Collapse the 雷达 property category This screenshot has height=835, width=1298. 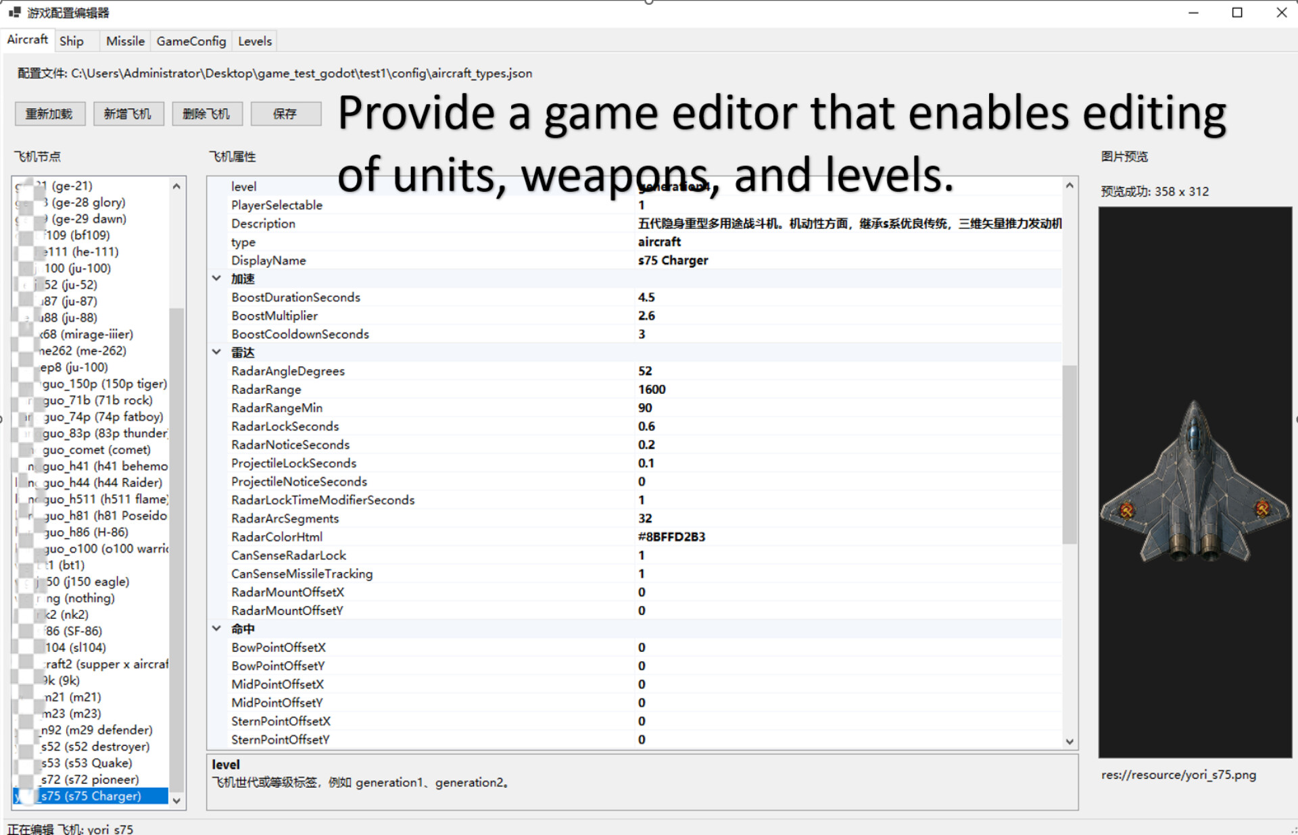pyautogui.click(x=216, y=352)
